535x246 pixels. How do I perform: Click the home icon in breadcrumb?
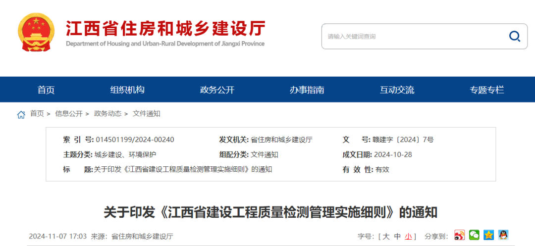(x=21, y=114)
